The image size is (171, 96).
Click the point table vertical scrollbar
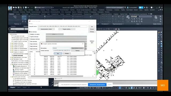[x=95, y=63]
